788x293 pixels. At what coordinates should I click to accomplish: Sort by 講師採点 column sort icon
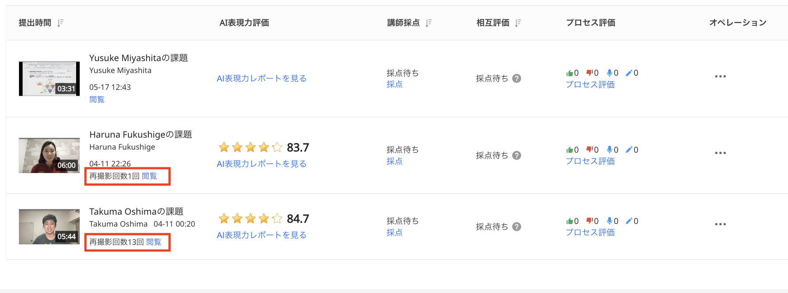[429, 23]
